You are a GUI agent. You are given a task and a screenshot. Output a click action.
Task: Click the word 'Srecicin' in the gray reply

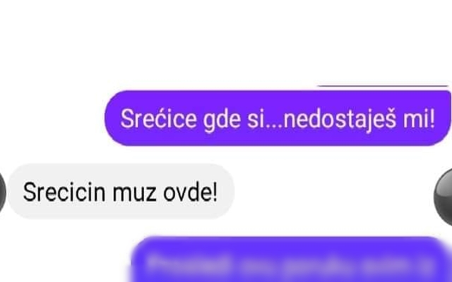pyautogui.click(x=64, y=192)
